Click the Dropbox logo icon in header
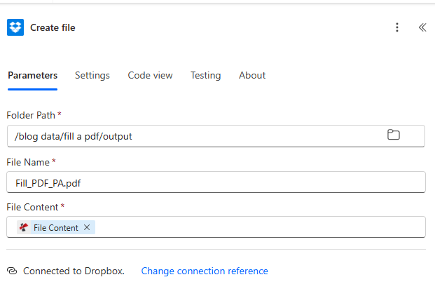Screen dimensions: 435x303 click(15, 27)
